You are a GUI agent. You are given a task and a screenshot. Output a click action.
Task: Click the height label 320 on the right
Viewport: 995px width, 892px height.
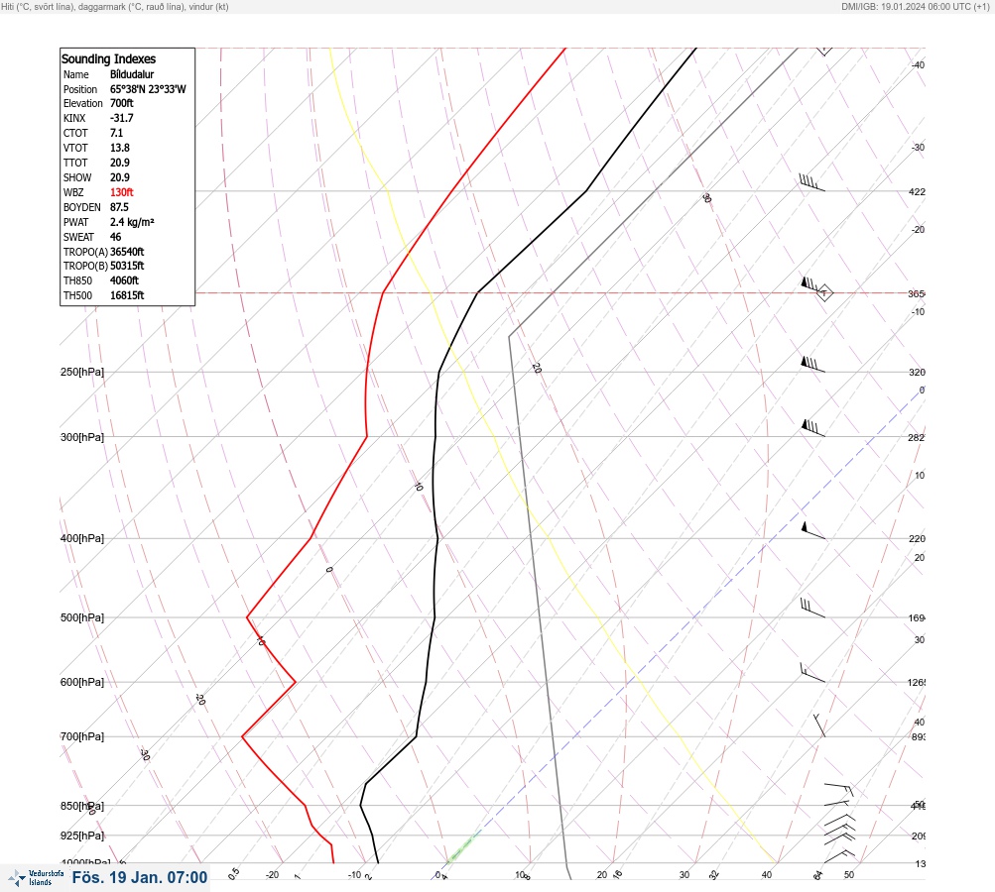tap(917, 372)
